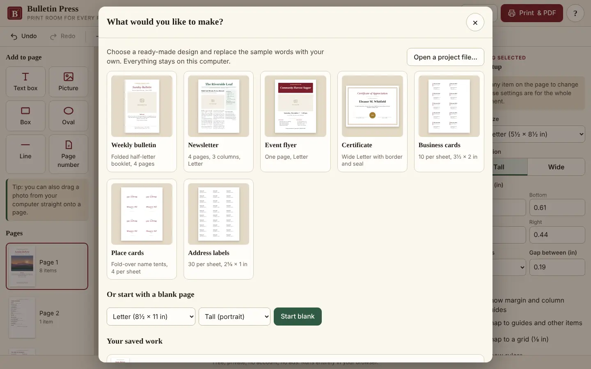This screenshot has width=591, height=369.
Task: Open the half-letter size dropdown in side panel
Action: point(538,134)
